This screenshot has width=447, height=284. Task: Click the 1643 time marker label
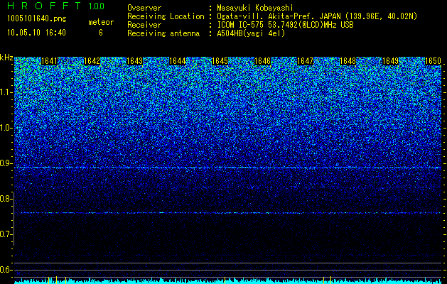pyautogui.click(x=135, y=61)
